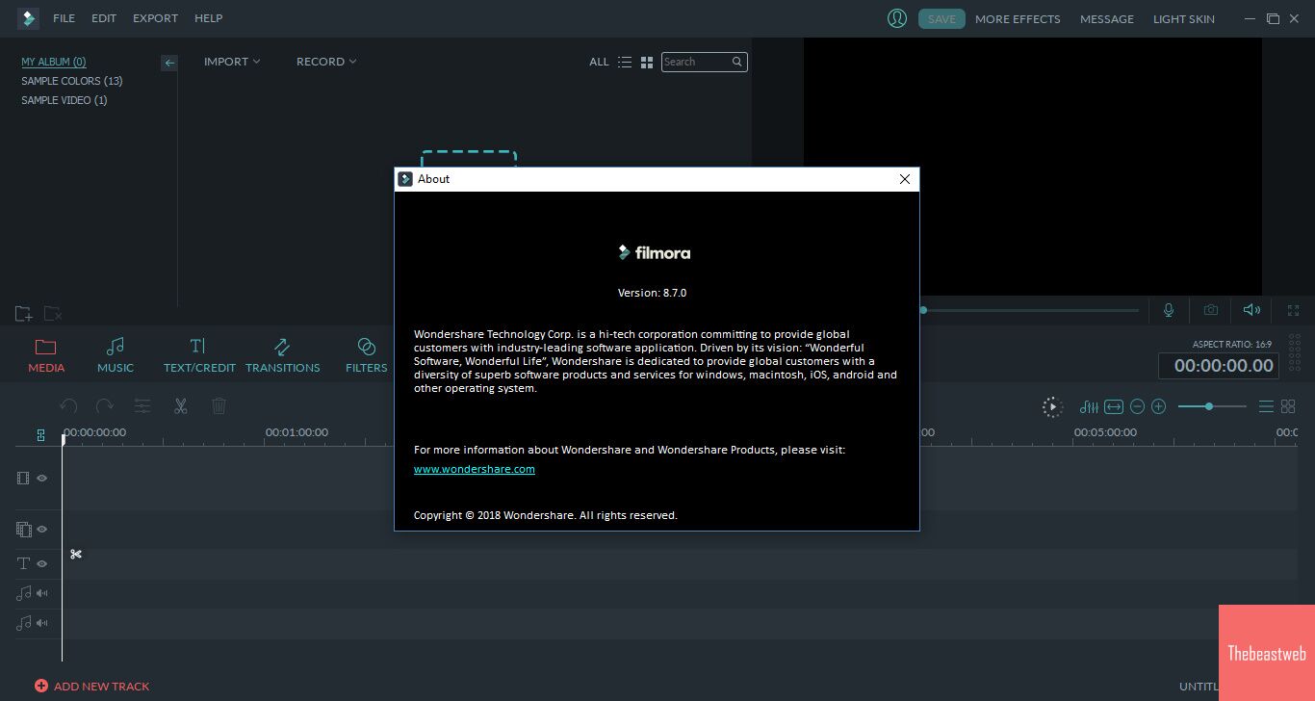
Task: Click the second music track note icon
Action: tap(23, 623)
